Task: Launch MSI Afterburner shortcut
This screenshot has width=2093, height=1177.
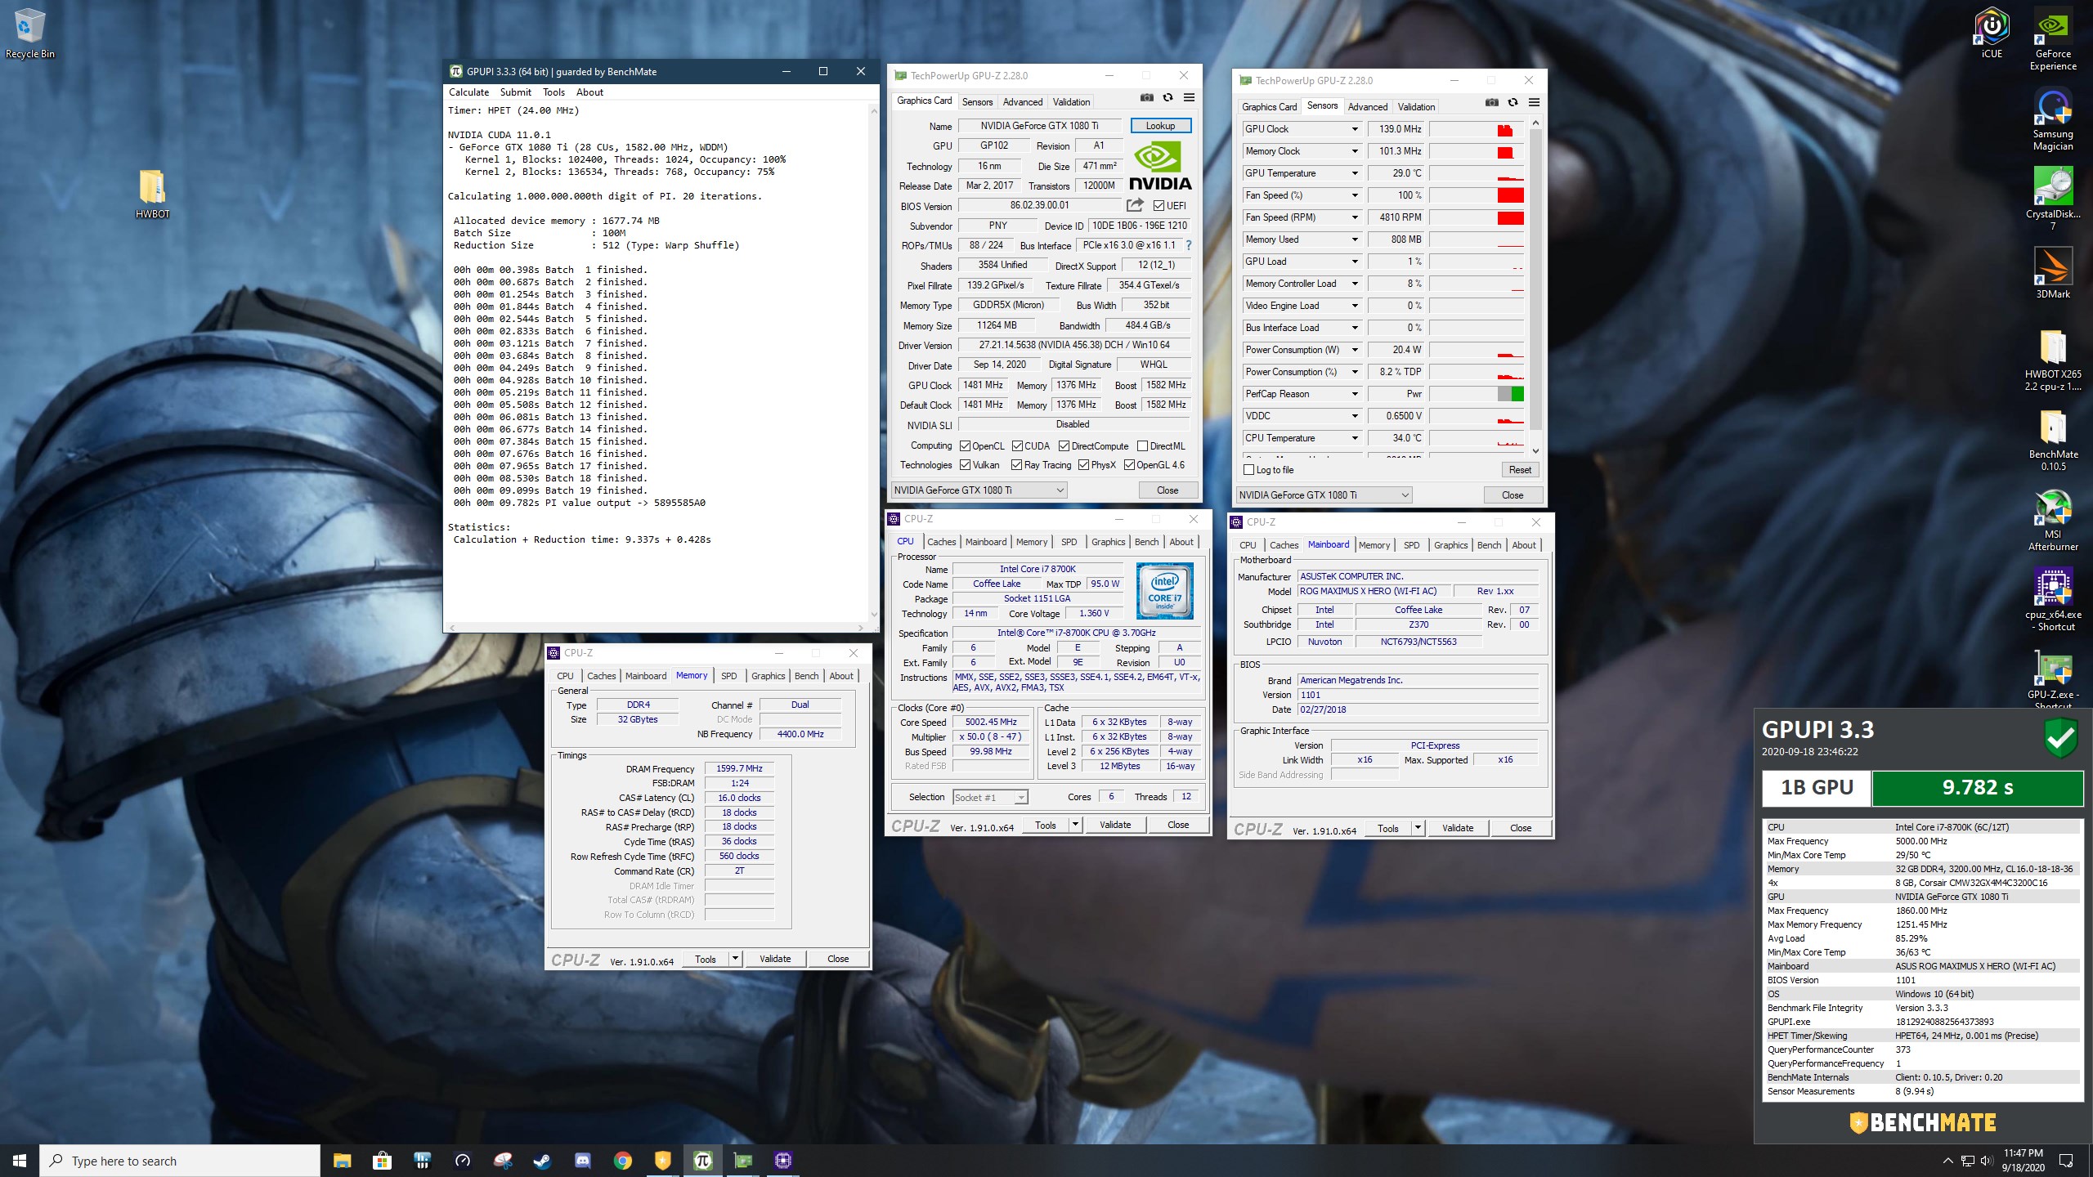Action: coord(2052,520)
